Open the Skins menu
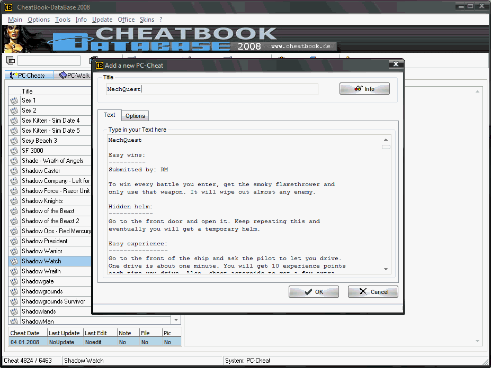 click(x=147, y=20)
